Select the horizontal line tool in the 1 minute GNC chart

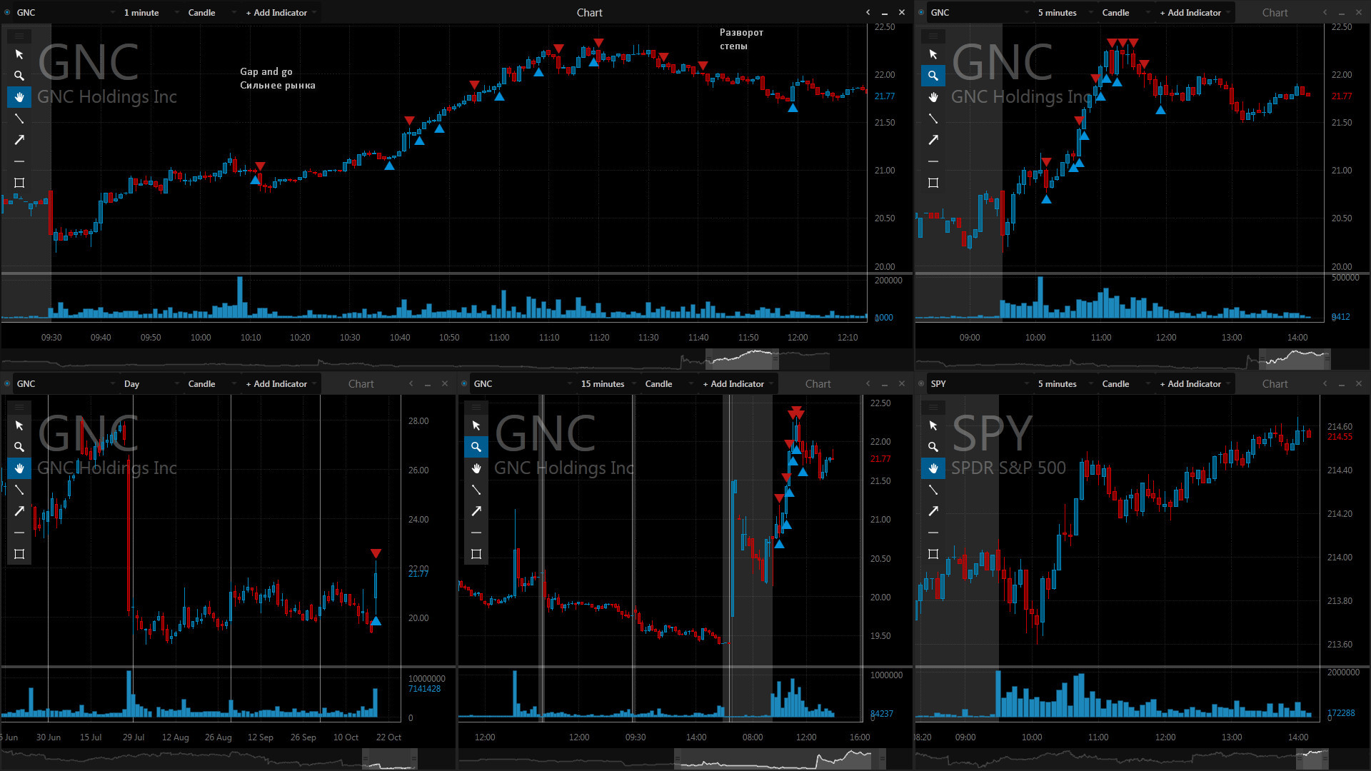19,161
